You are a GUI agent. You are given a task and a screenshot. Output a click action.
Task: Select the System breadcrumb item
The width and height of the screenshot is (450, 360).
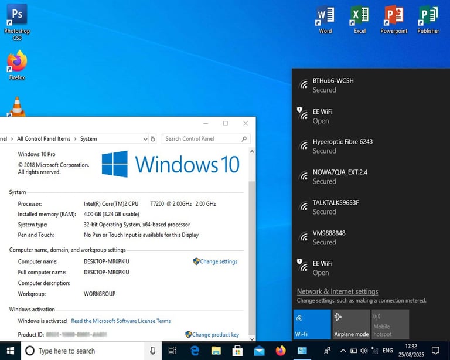[88, 139]
